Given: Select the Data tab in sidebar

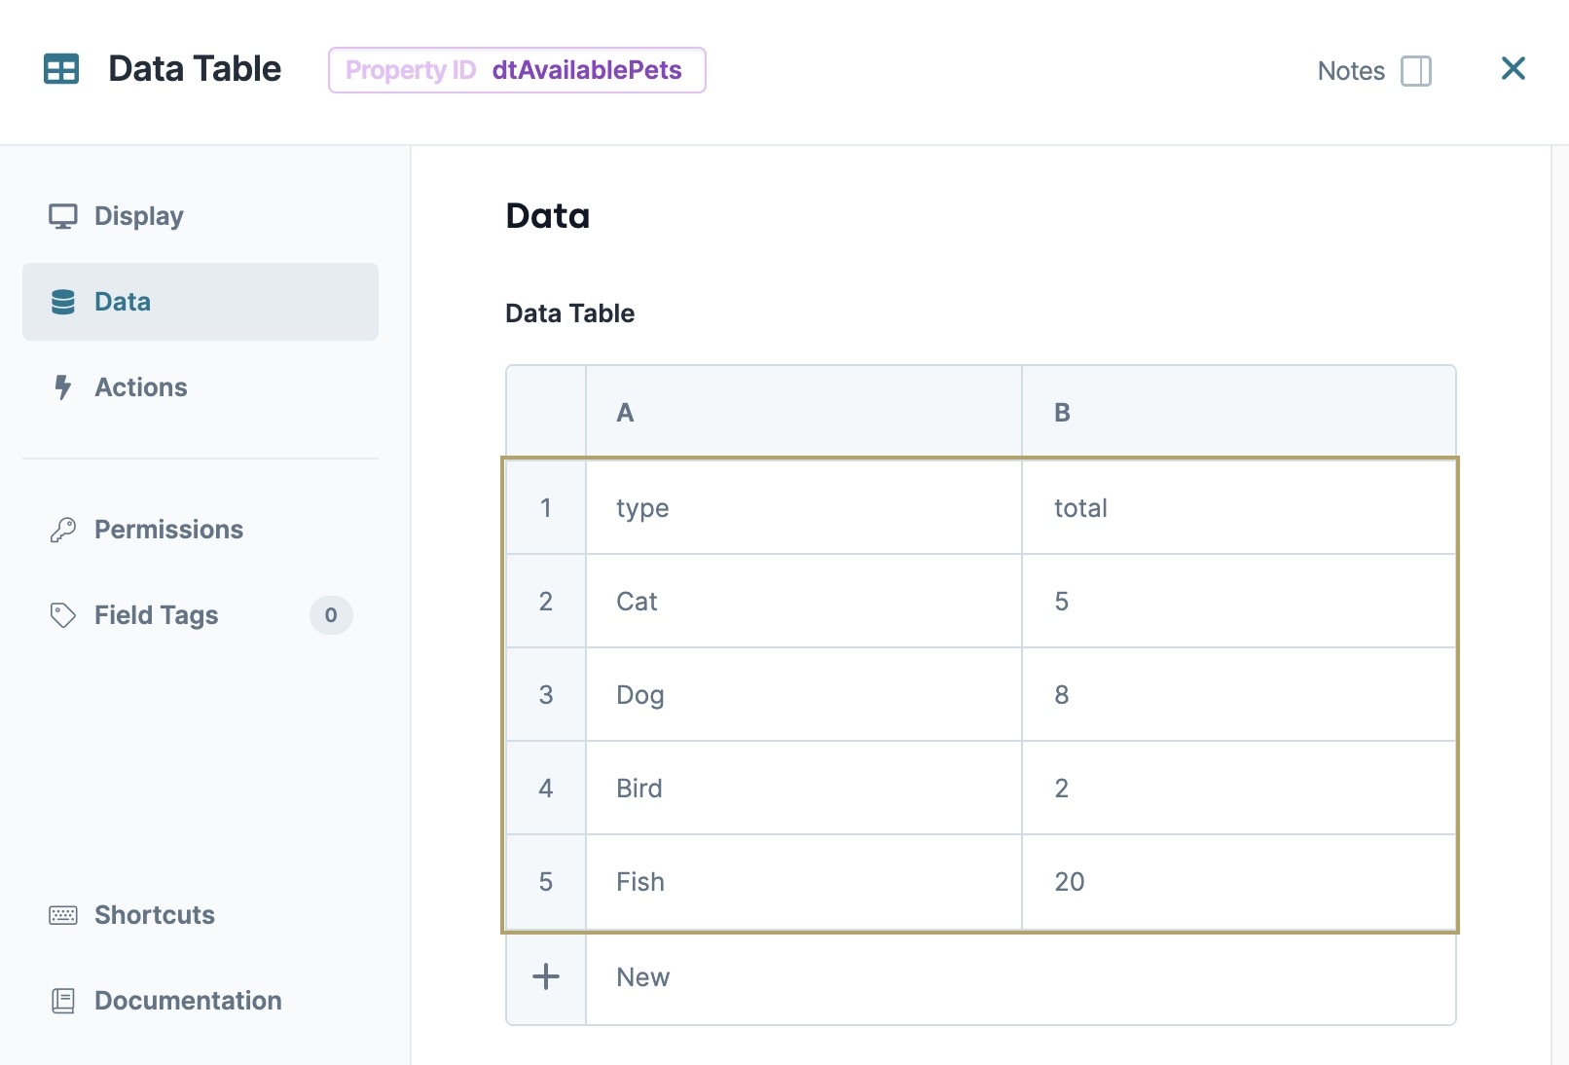Looking at the screenshot, I should point(201,302).
